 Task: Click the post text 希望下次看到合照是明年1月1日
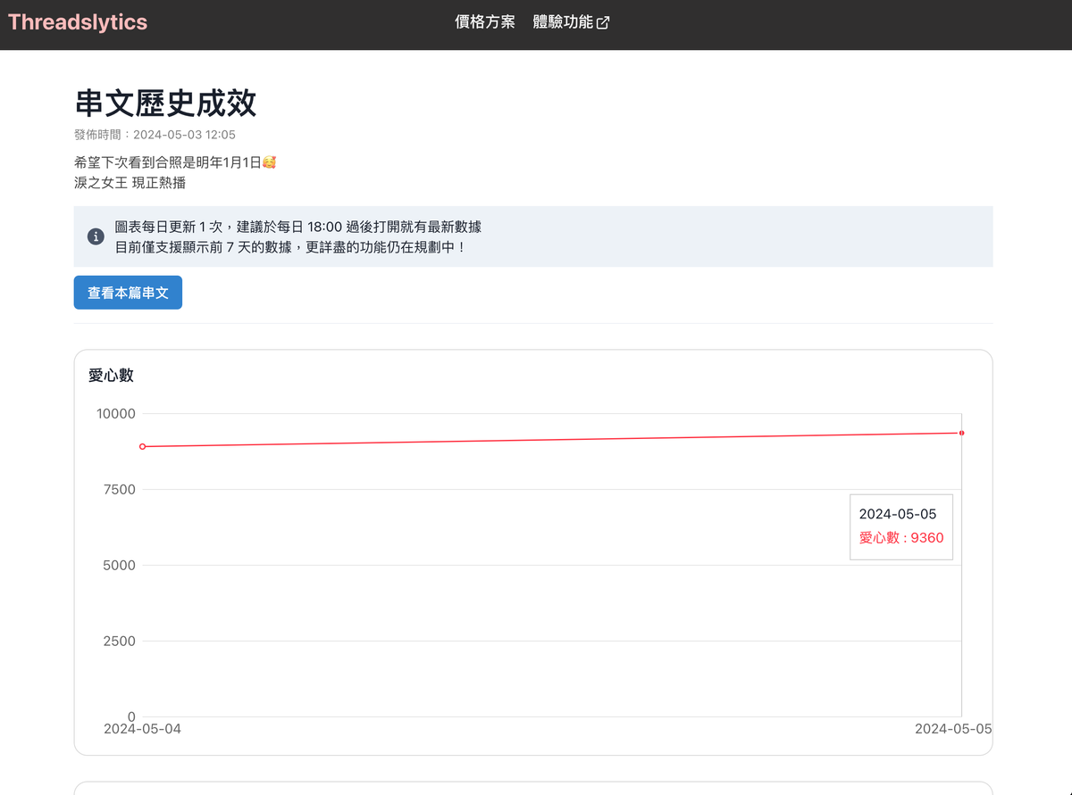[168, 162]
